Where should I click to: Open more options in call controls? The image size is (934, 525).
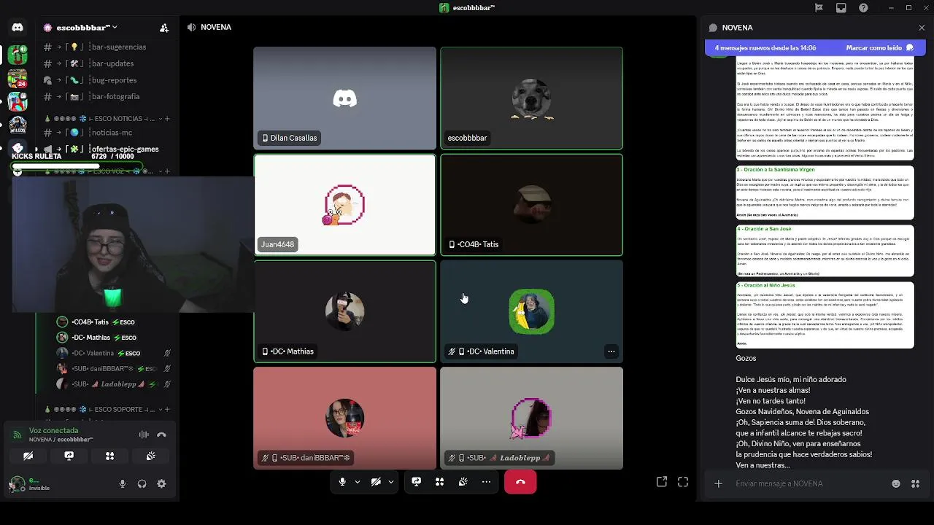coord(486,482)
